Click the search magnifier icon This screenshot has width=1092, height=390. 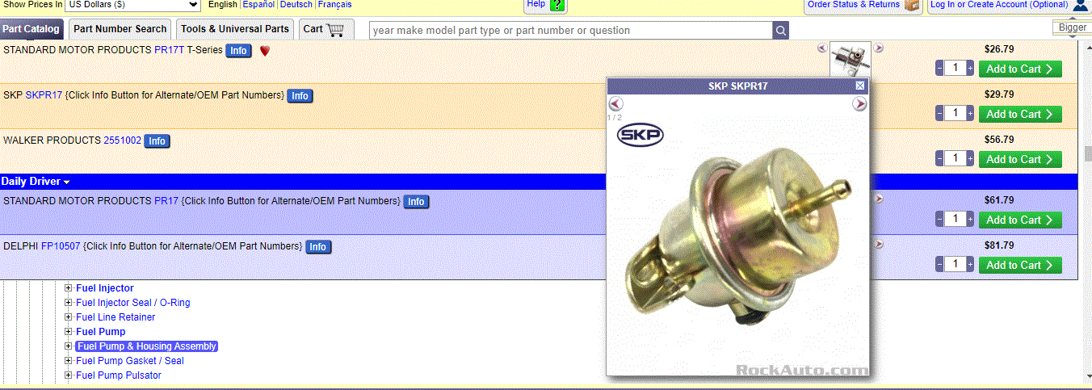780,31
